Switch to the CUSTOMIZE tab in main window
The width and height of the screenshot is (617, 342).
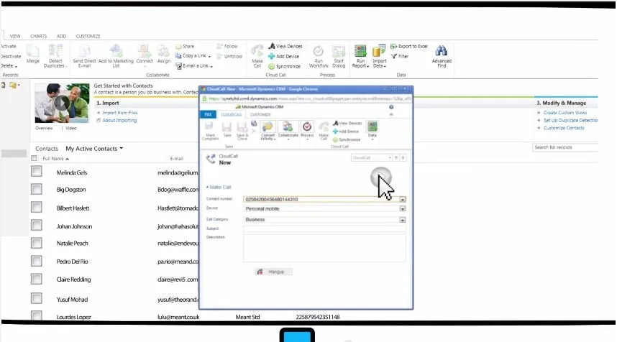pos(88,36)
